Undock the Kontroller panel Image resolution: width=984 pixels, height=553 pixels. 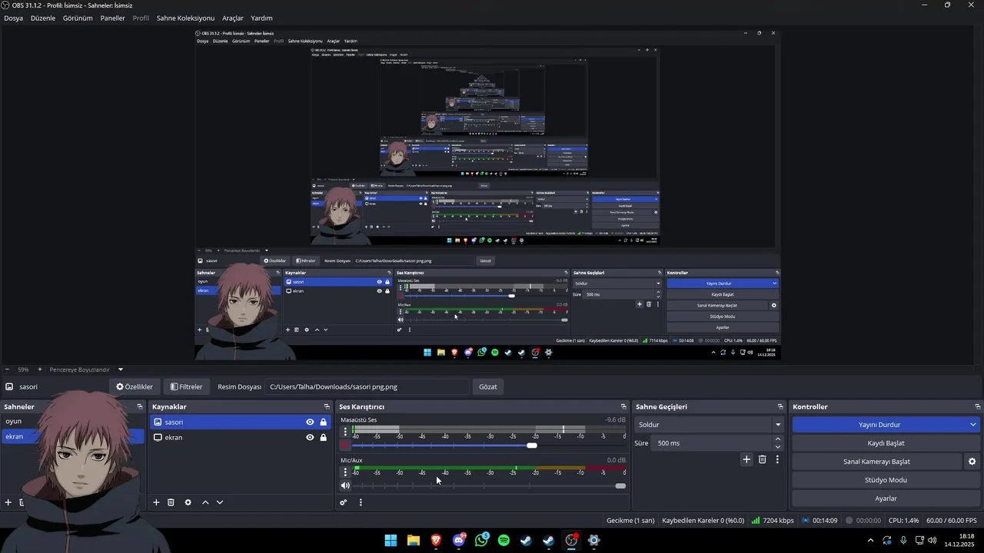coord(978,406)
